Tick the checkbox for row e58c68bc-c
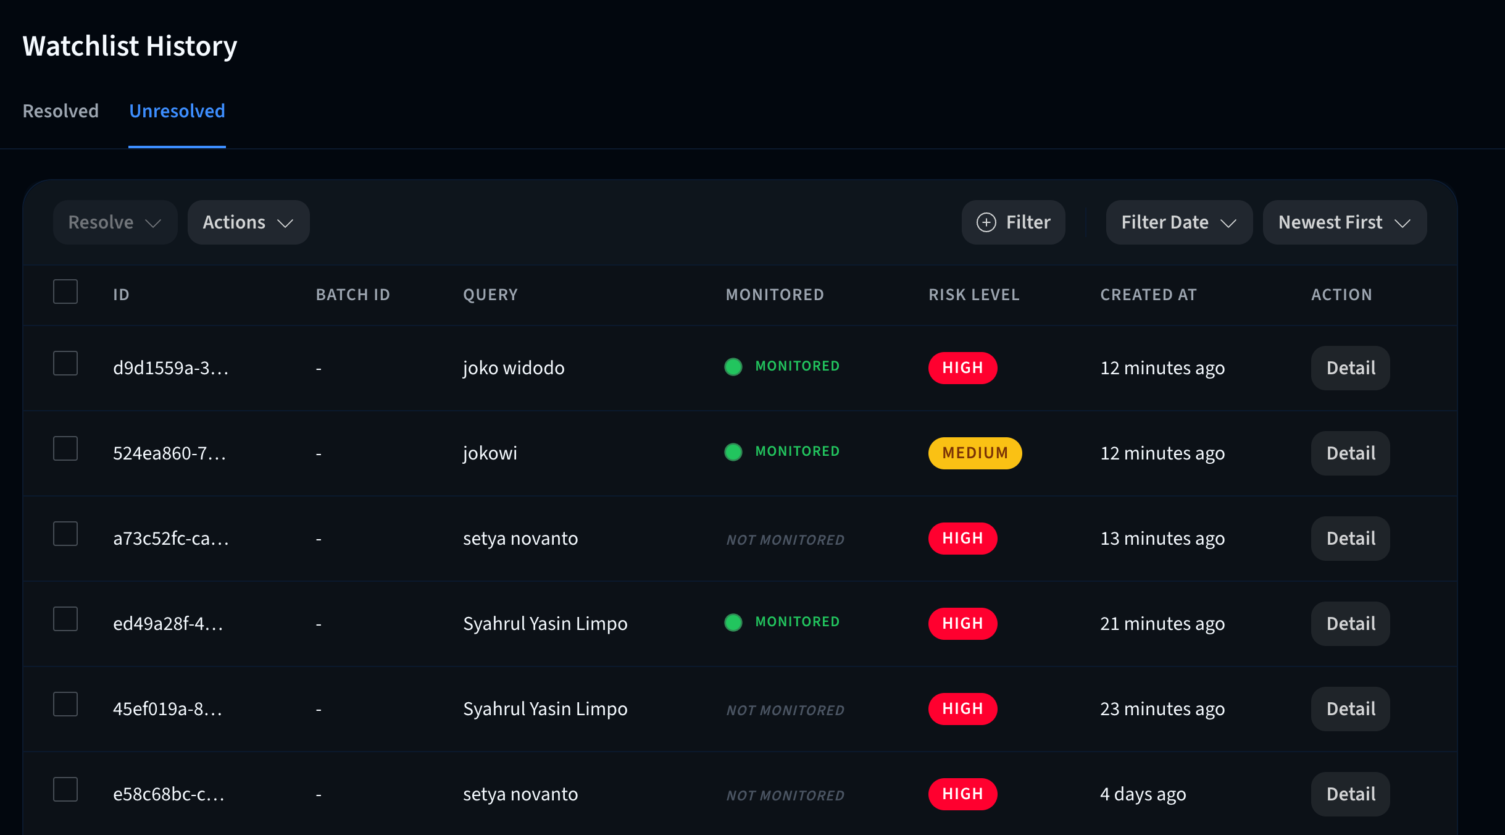Screen dimensions: 1505x835 pos(65,789)
